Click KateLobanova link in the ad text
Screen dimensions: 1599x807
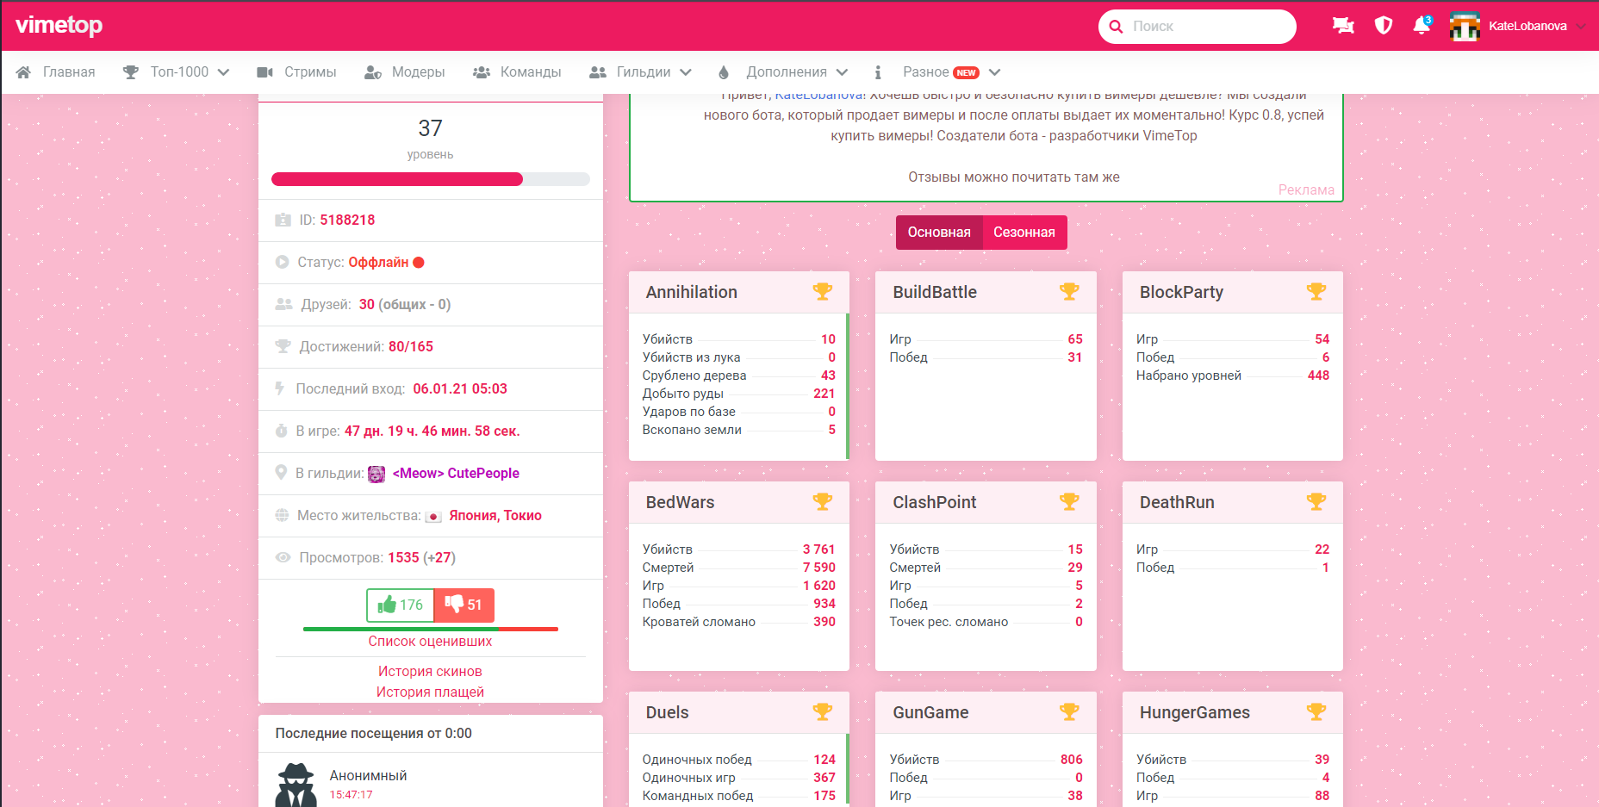click(818, 96)
